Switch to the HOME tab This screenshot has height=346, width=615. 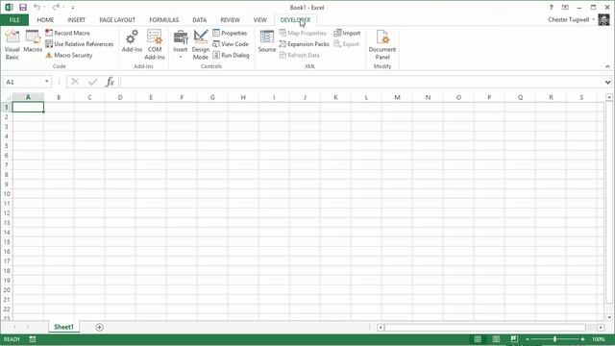click(45, 19)
